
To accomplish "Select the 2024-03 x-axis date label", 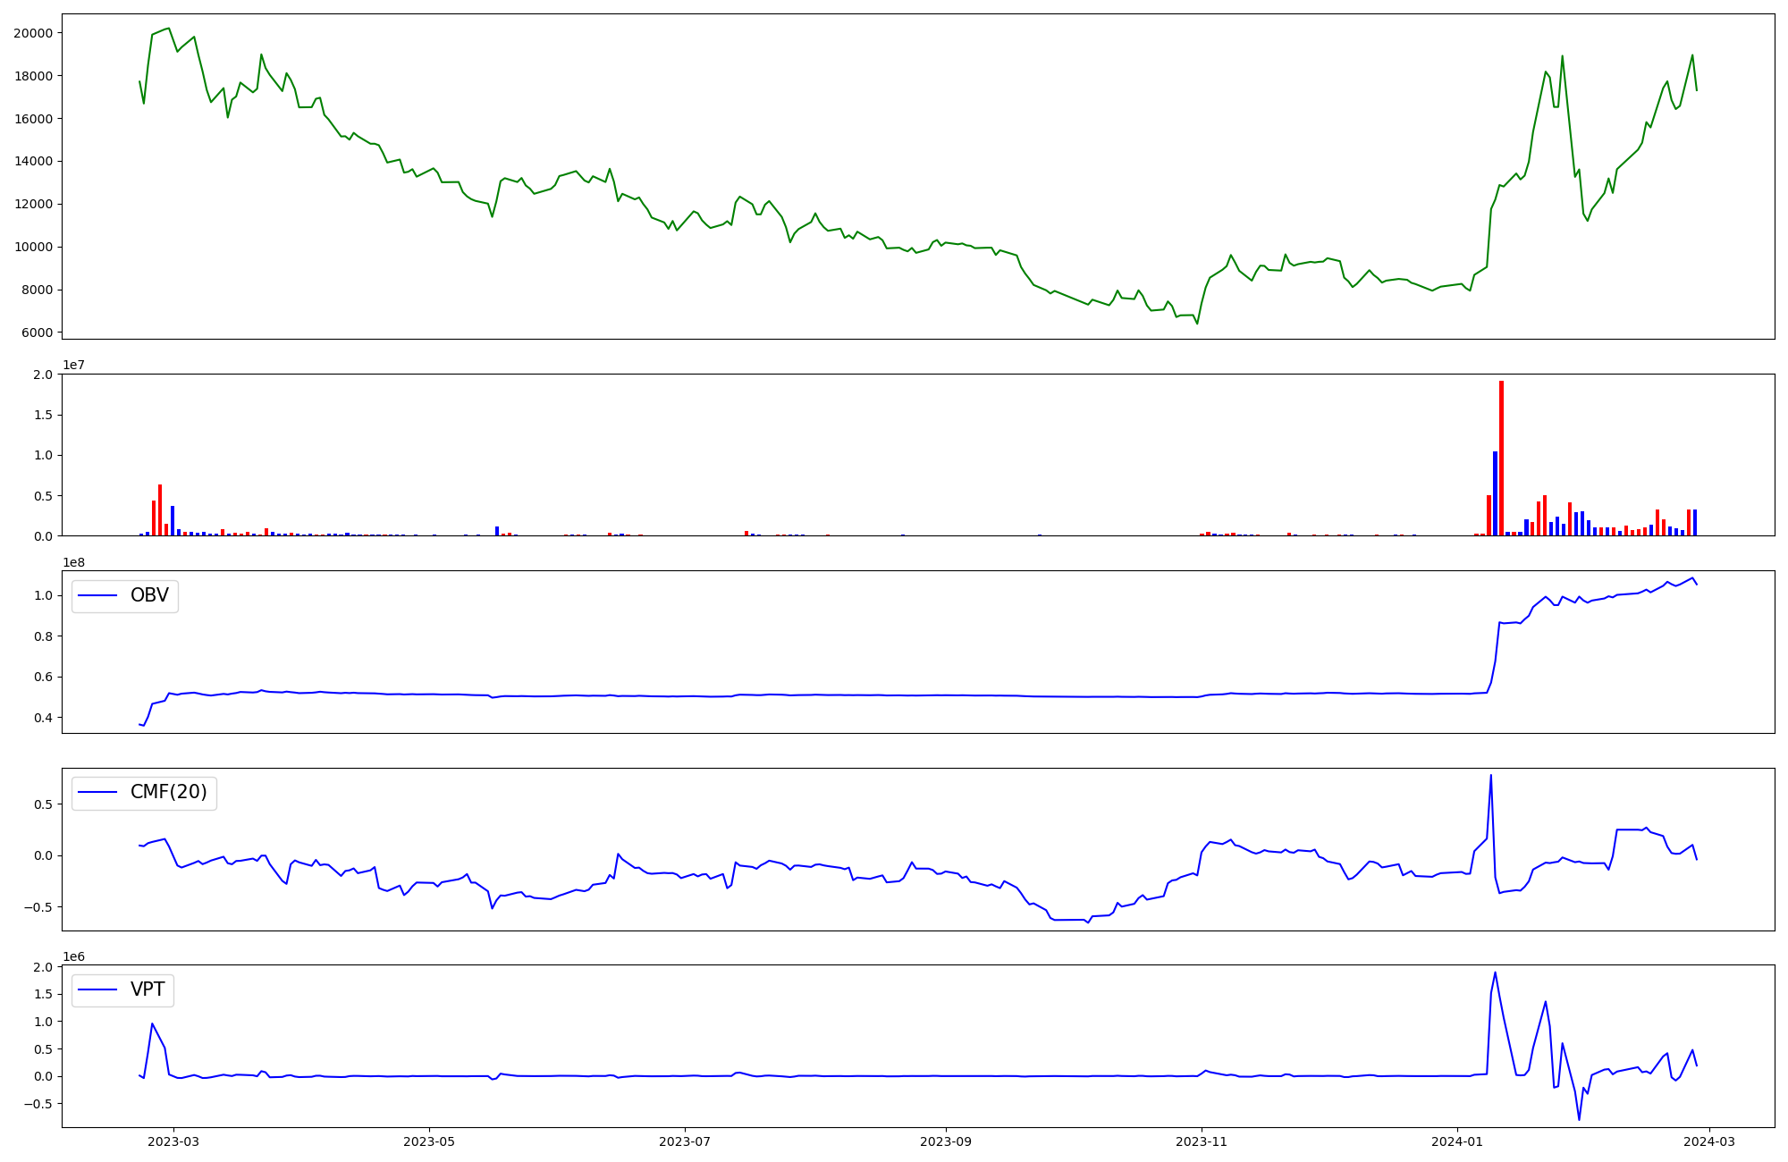I will point(1709,1141).
